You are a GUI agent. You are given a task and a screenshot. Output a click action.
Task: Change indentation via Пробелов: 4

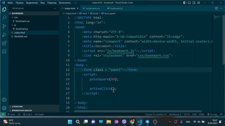pos(175,114)
